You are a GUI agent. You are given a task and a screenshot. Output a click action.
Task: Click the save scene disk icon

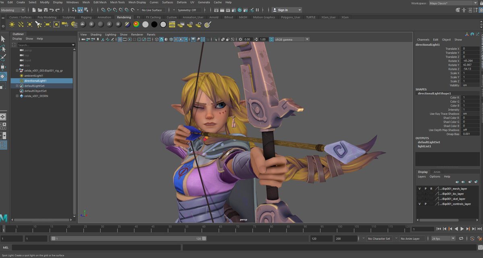(45, 10)
